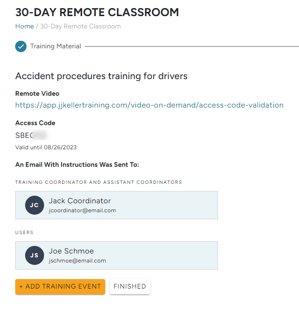Click the jcoordinator@email.com address
The height and width of the screenshot is (317, 299).
click(82, 210)
